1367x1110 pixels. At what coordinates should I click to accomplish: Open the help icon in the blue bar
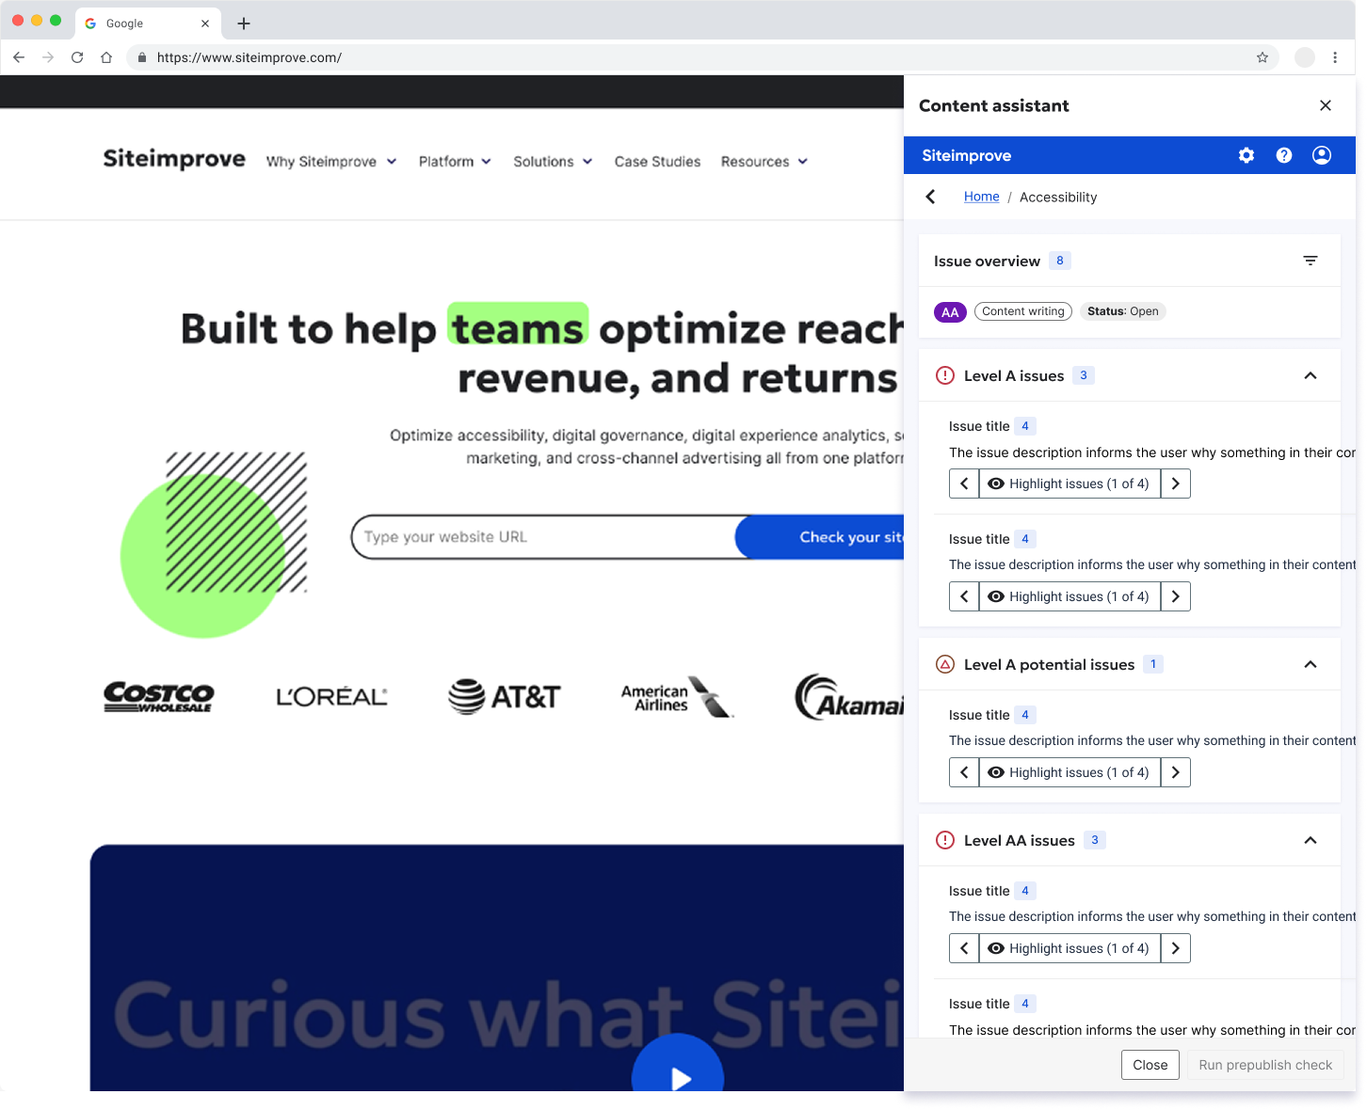1283,155
